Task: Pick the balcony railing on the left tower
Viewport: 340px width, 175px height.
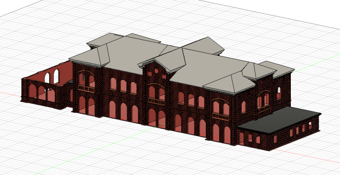Action: pos(86,89)
